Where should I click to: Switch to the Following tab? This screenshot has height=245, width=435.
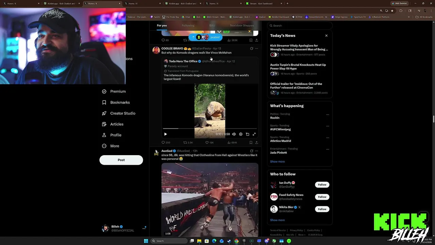[188, 26]
